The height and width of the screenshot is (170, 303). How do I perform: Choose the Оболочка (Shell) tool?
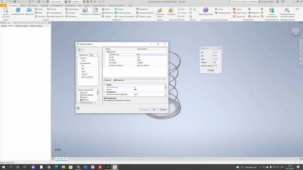coord(107,13)
